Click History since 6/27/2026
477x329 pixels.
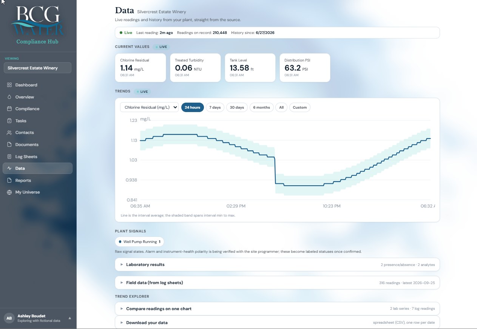point(253,33)
